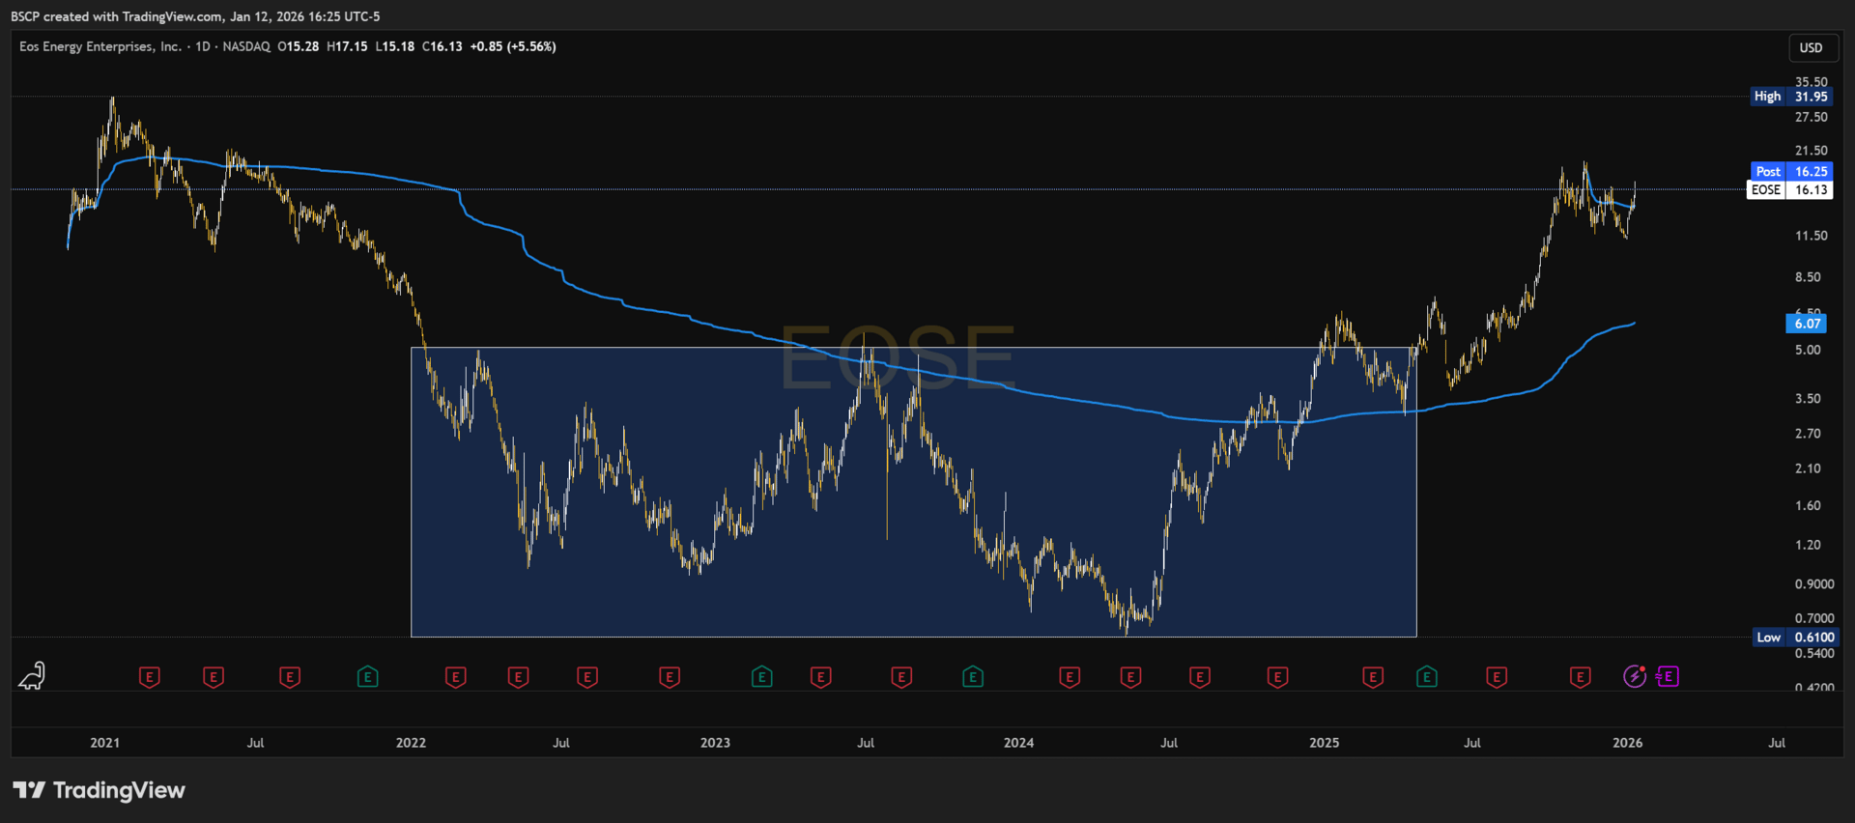Click the +0.85 (+5.56%) change value
Image resolution: width=1855 pixels, height=823 pixels.
513,46
